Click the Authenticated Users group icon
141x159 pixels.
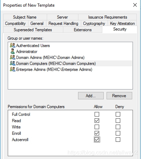click(x=13, y=45)
